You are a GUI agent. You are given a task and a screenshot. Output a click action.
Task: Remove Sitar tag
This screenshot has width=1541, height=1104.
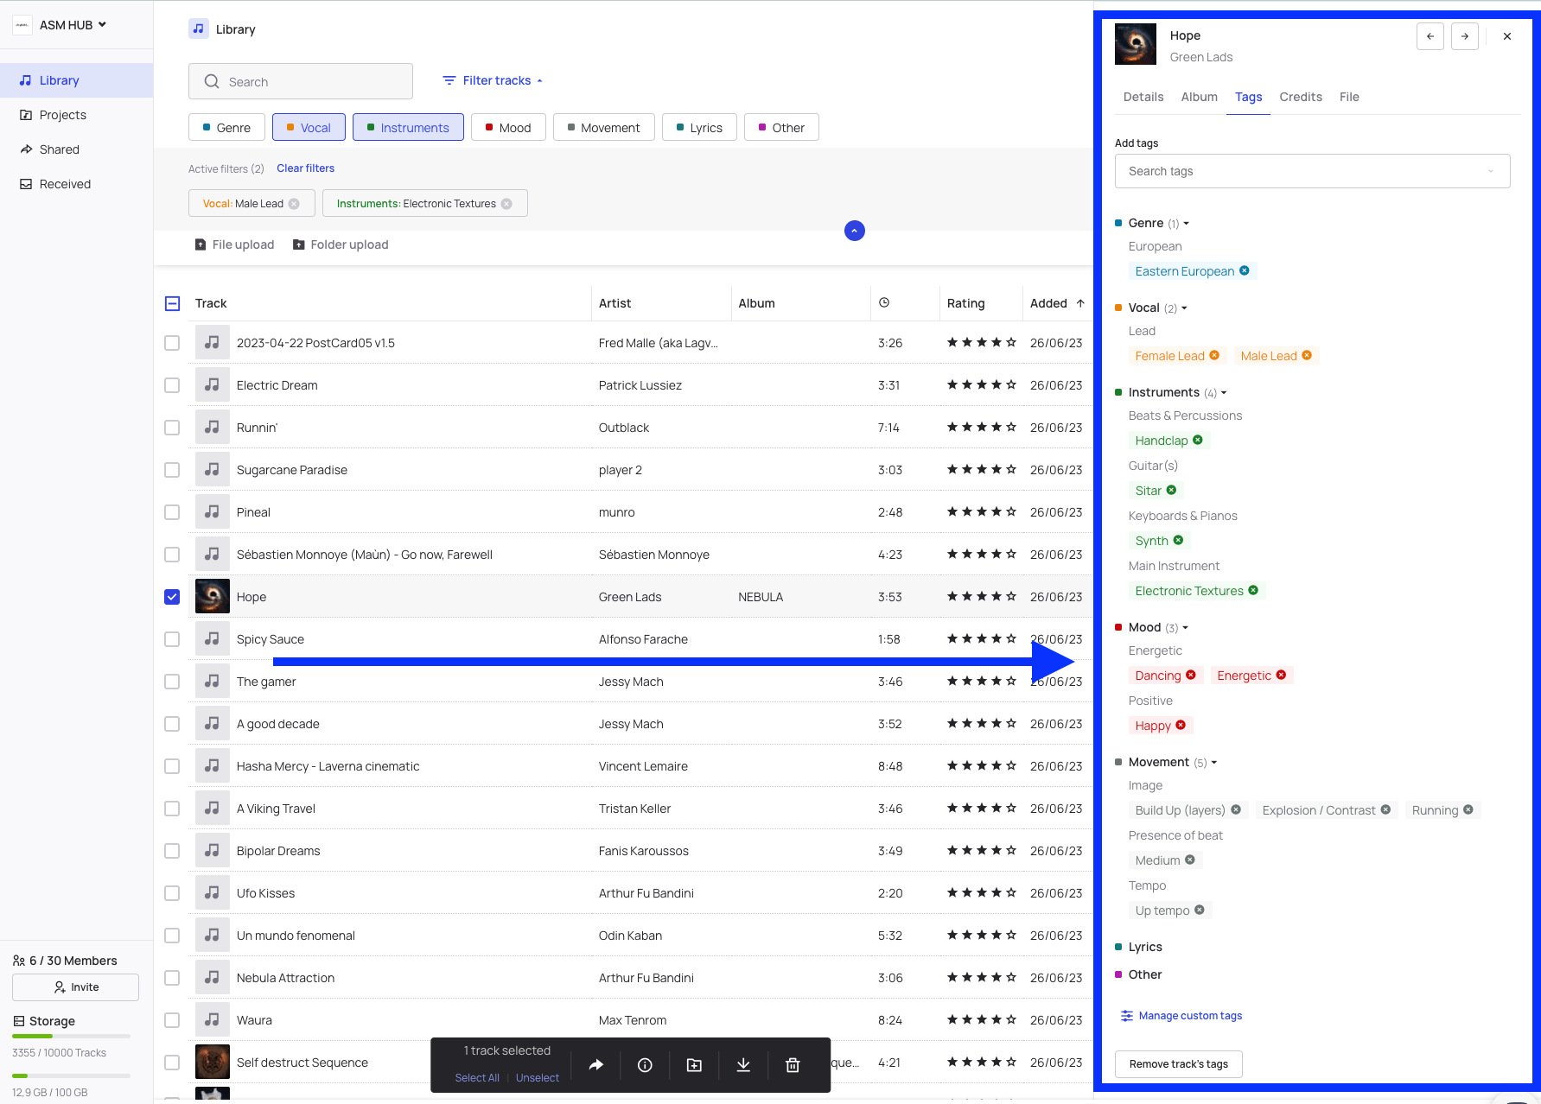click(1172, 490)
